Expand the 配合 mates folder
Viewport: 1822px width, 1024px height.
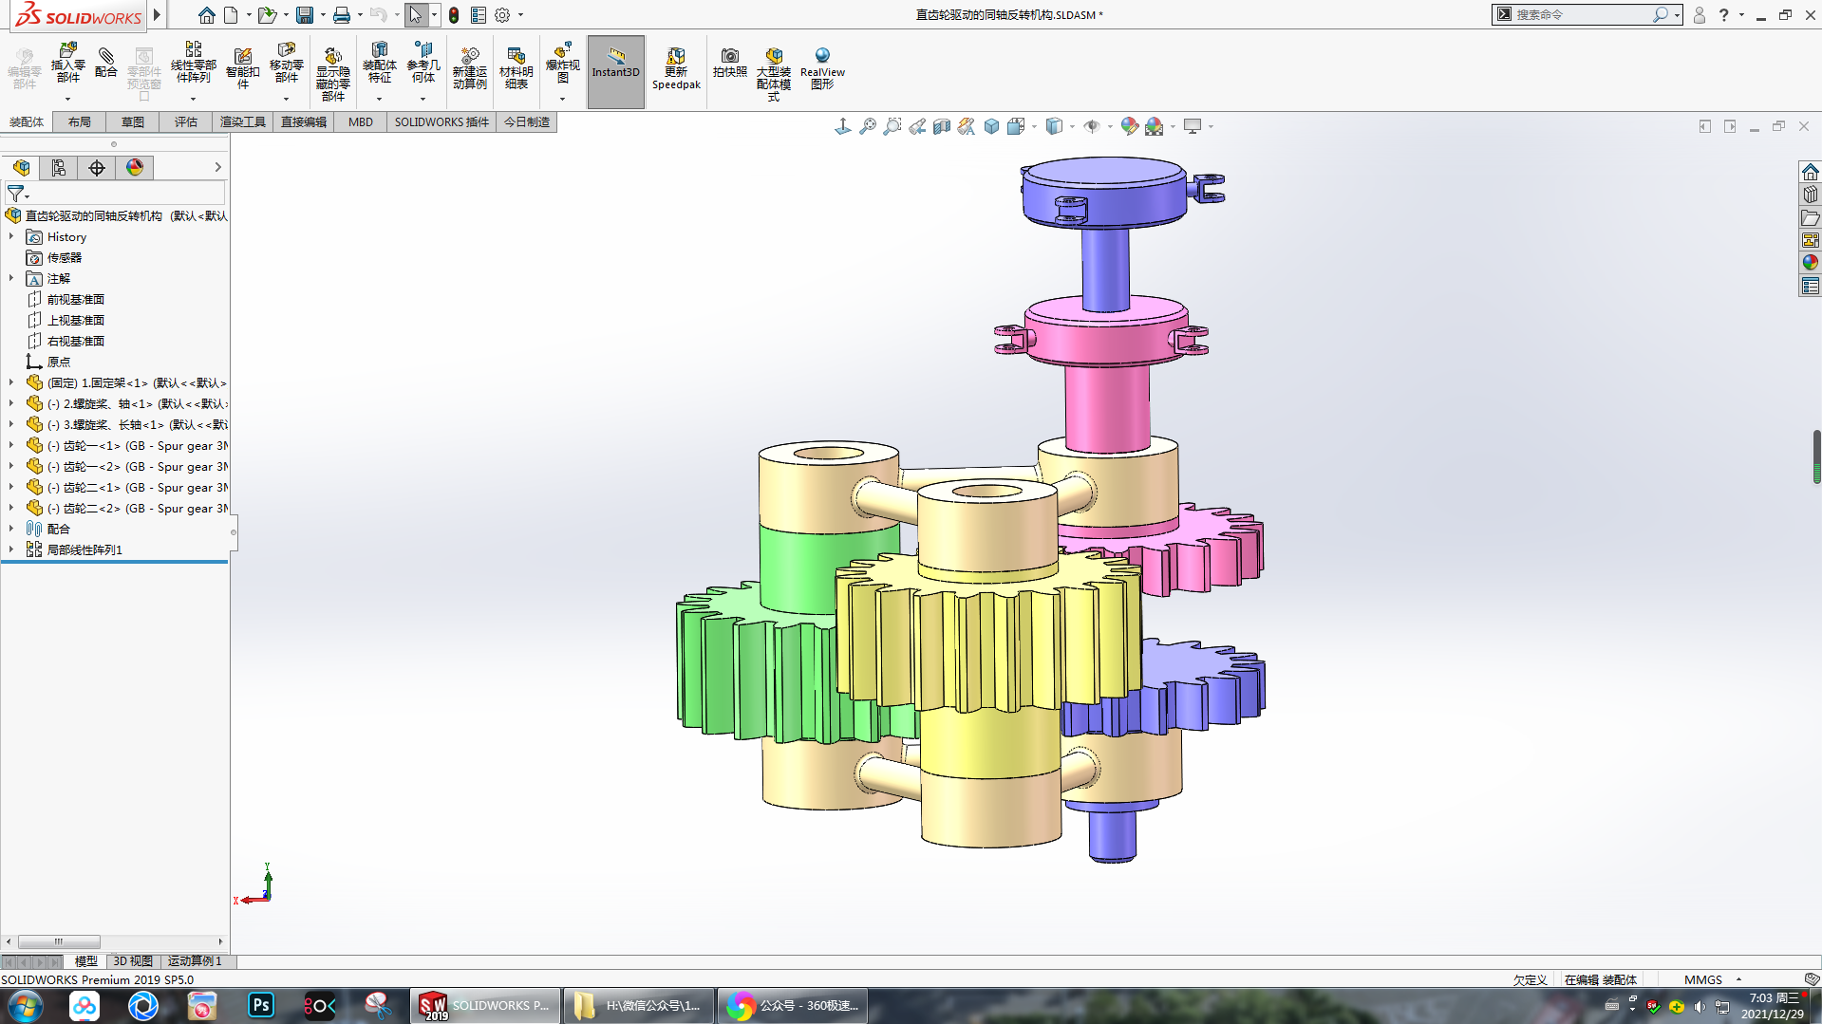coord(11,529)
